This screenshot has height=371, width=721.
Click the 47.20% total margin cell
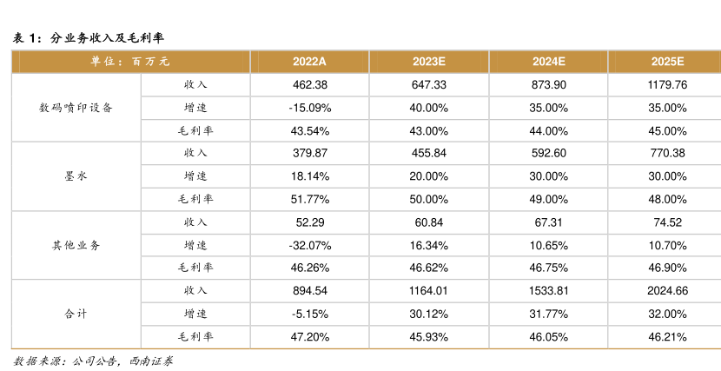(x=309, y=336)
